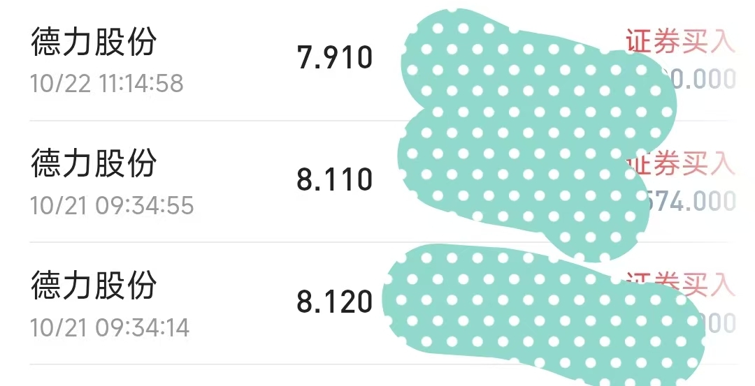Viewport: 755px width, 386px height.
Task: Select the 8.120 price value
Action: click(335, 302)
